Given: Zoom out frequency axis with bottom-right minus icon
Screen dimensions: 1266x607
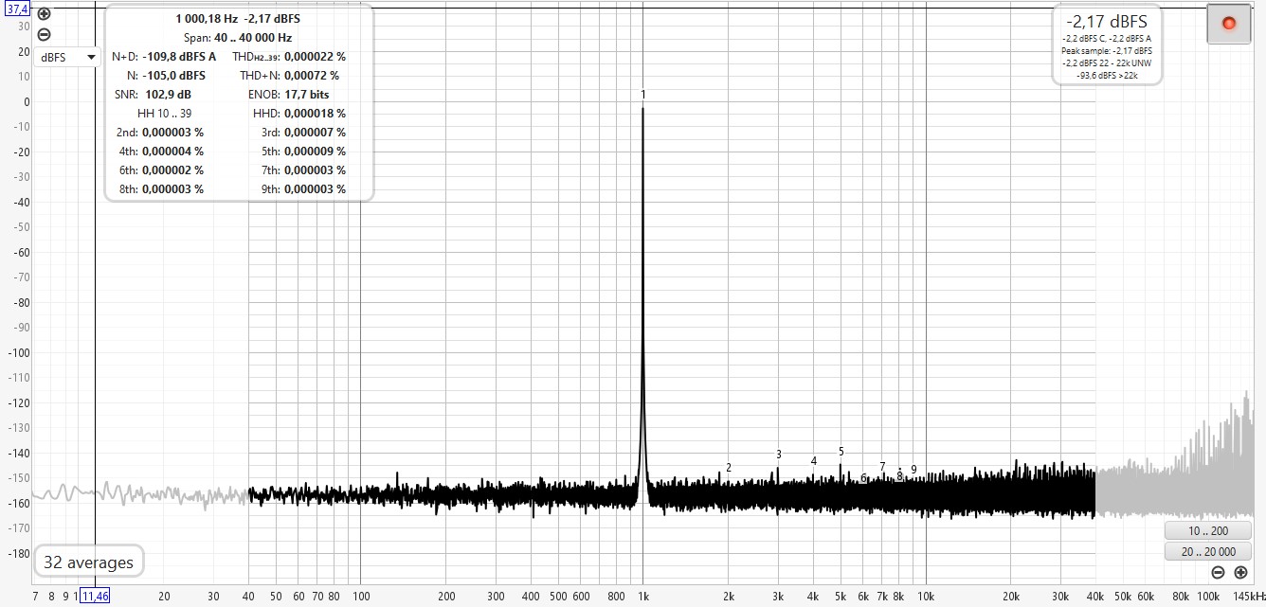Looking at the screenshot, I should (1218, 572).
